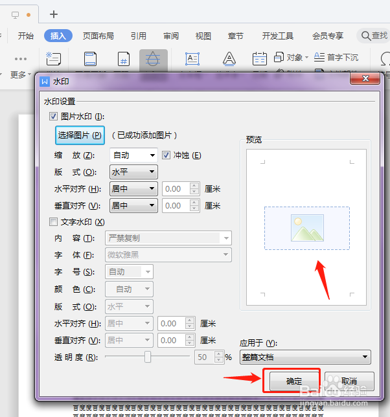Click the text box icon
The image size is (390, 417).
(192, 59)
